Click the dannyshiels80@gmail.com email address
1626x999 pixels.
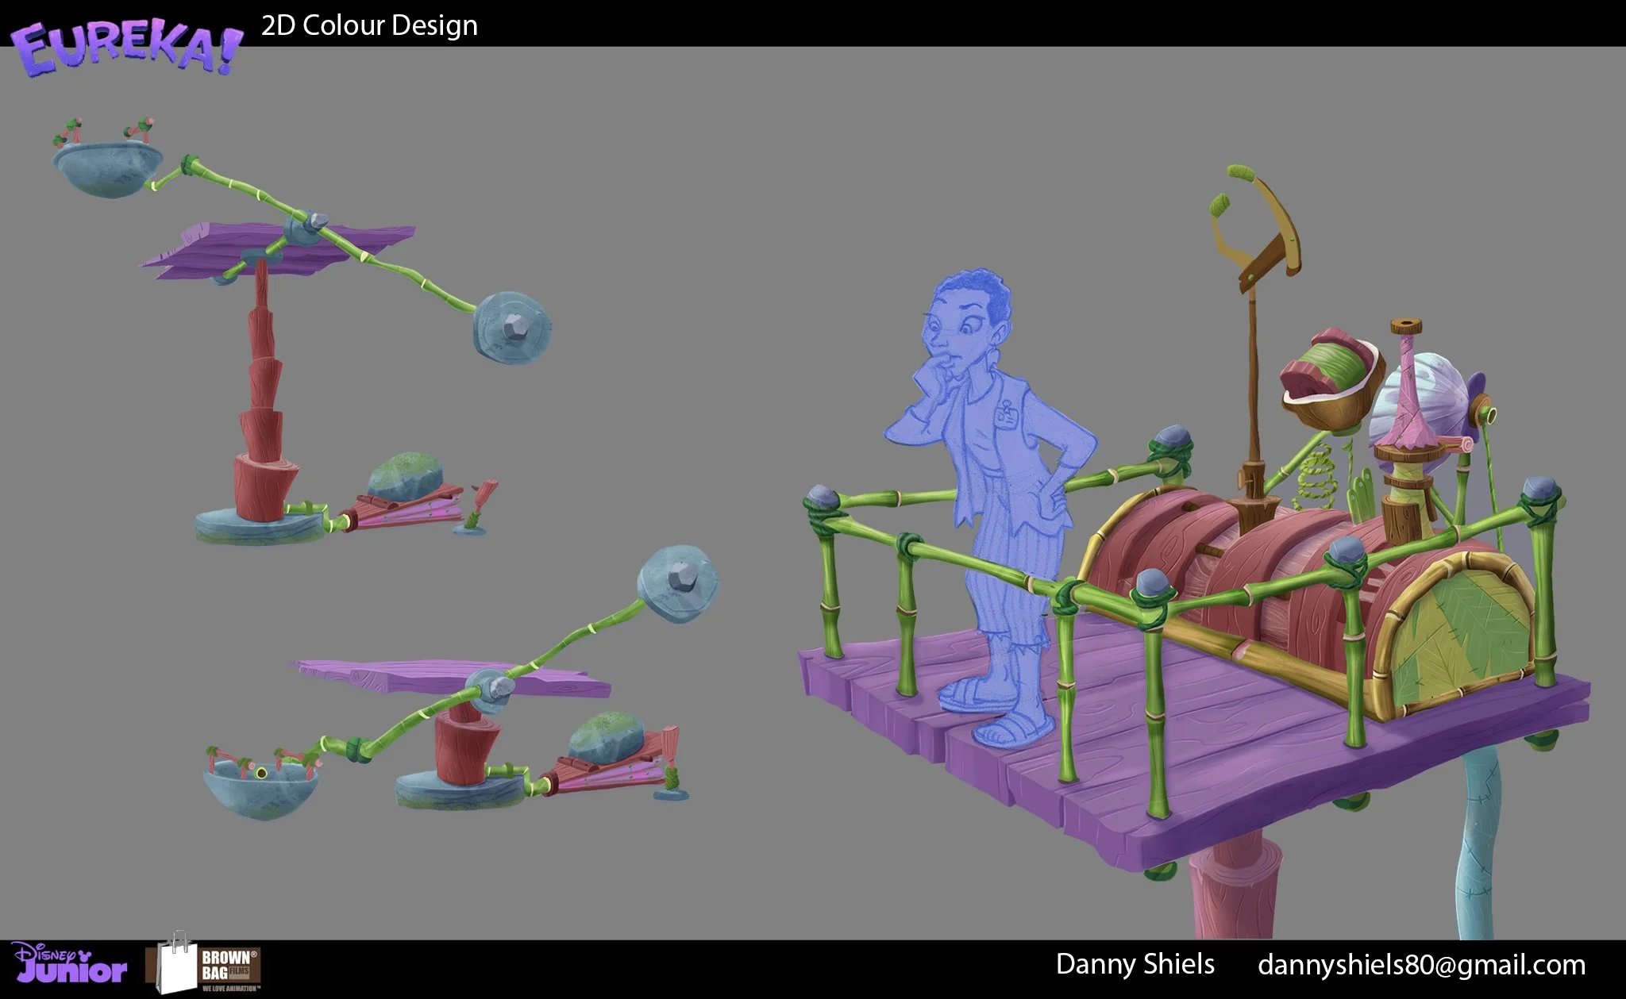1421,965
